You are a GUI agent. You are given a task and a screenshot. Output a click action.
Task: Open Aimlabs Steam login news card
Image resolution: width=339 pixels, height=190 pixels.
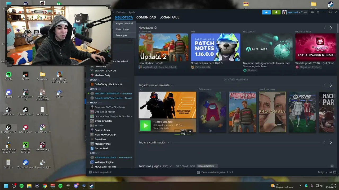268,47
